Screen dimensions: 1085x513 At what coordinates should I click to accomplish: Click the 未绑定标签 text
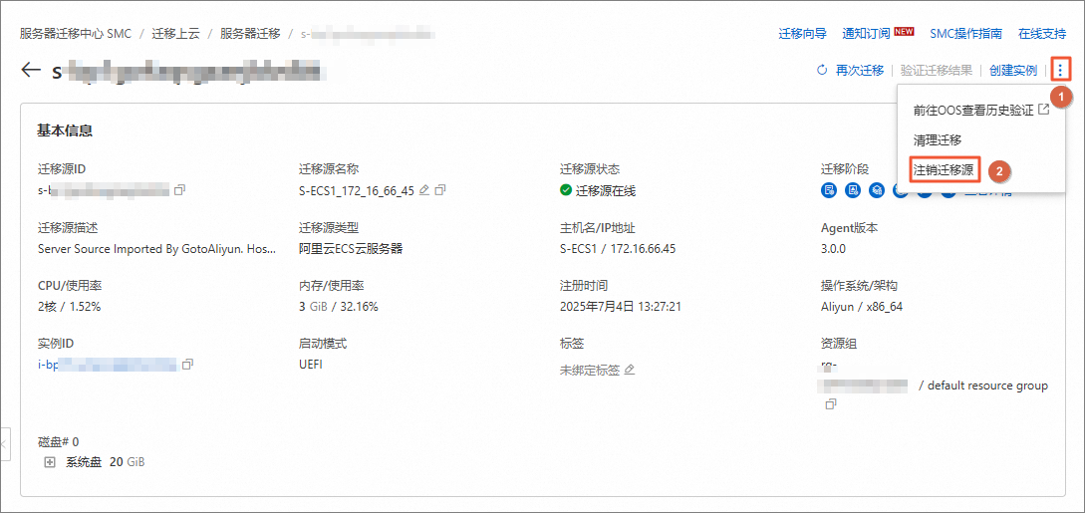(x=590, y=370)
